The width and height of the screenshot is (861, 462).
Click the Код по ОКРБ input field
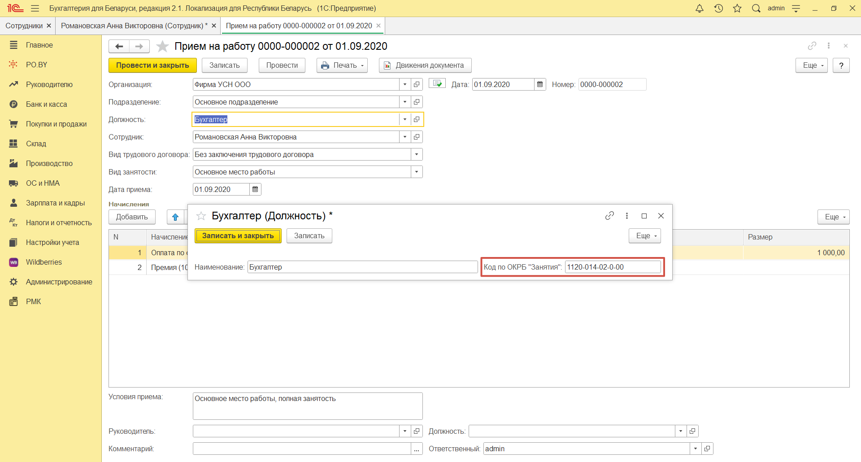point(613,267)
